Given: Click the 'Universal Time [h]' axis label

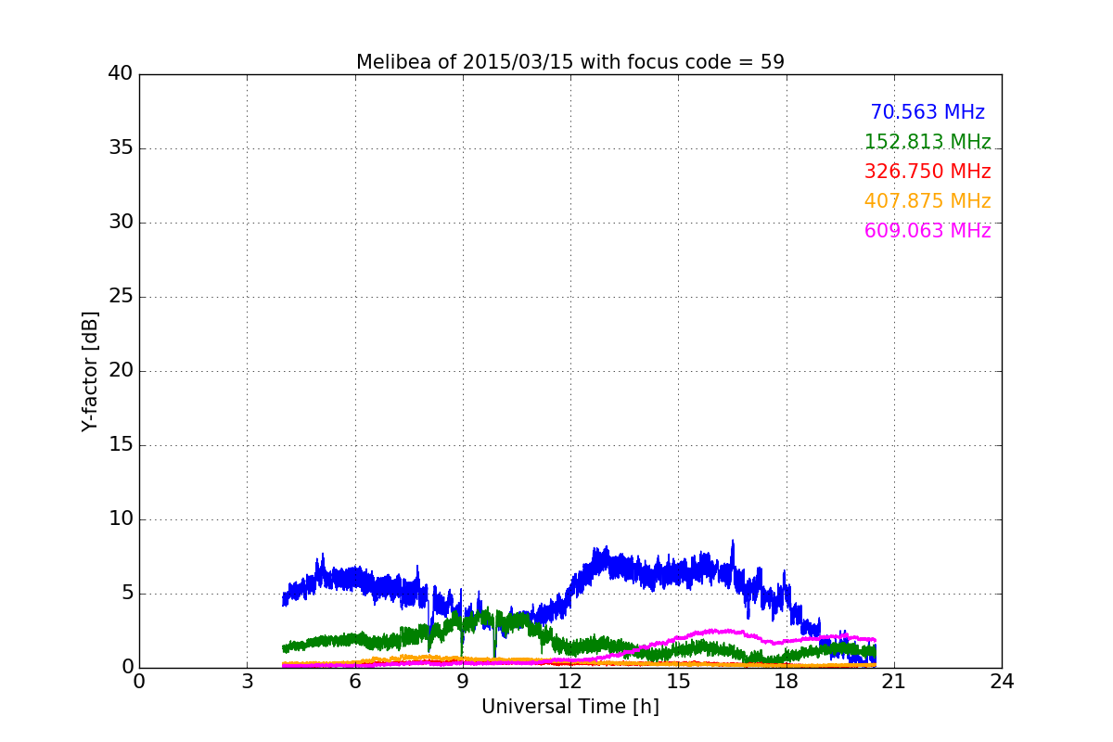Looking at the screenshot, I should coord(570,707).
